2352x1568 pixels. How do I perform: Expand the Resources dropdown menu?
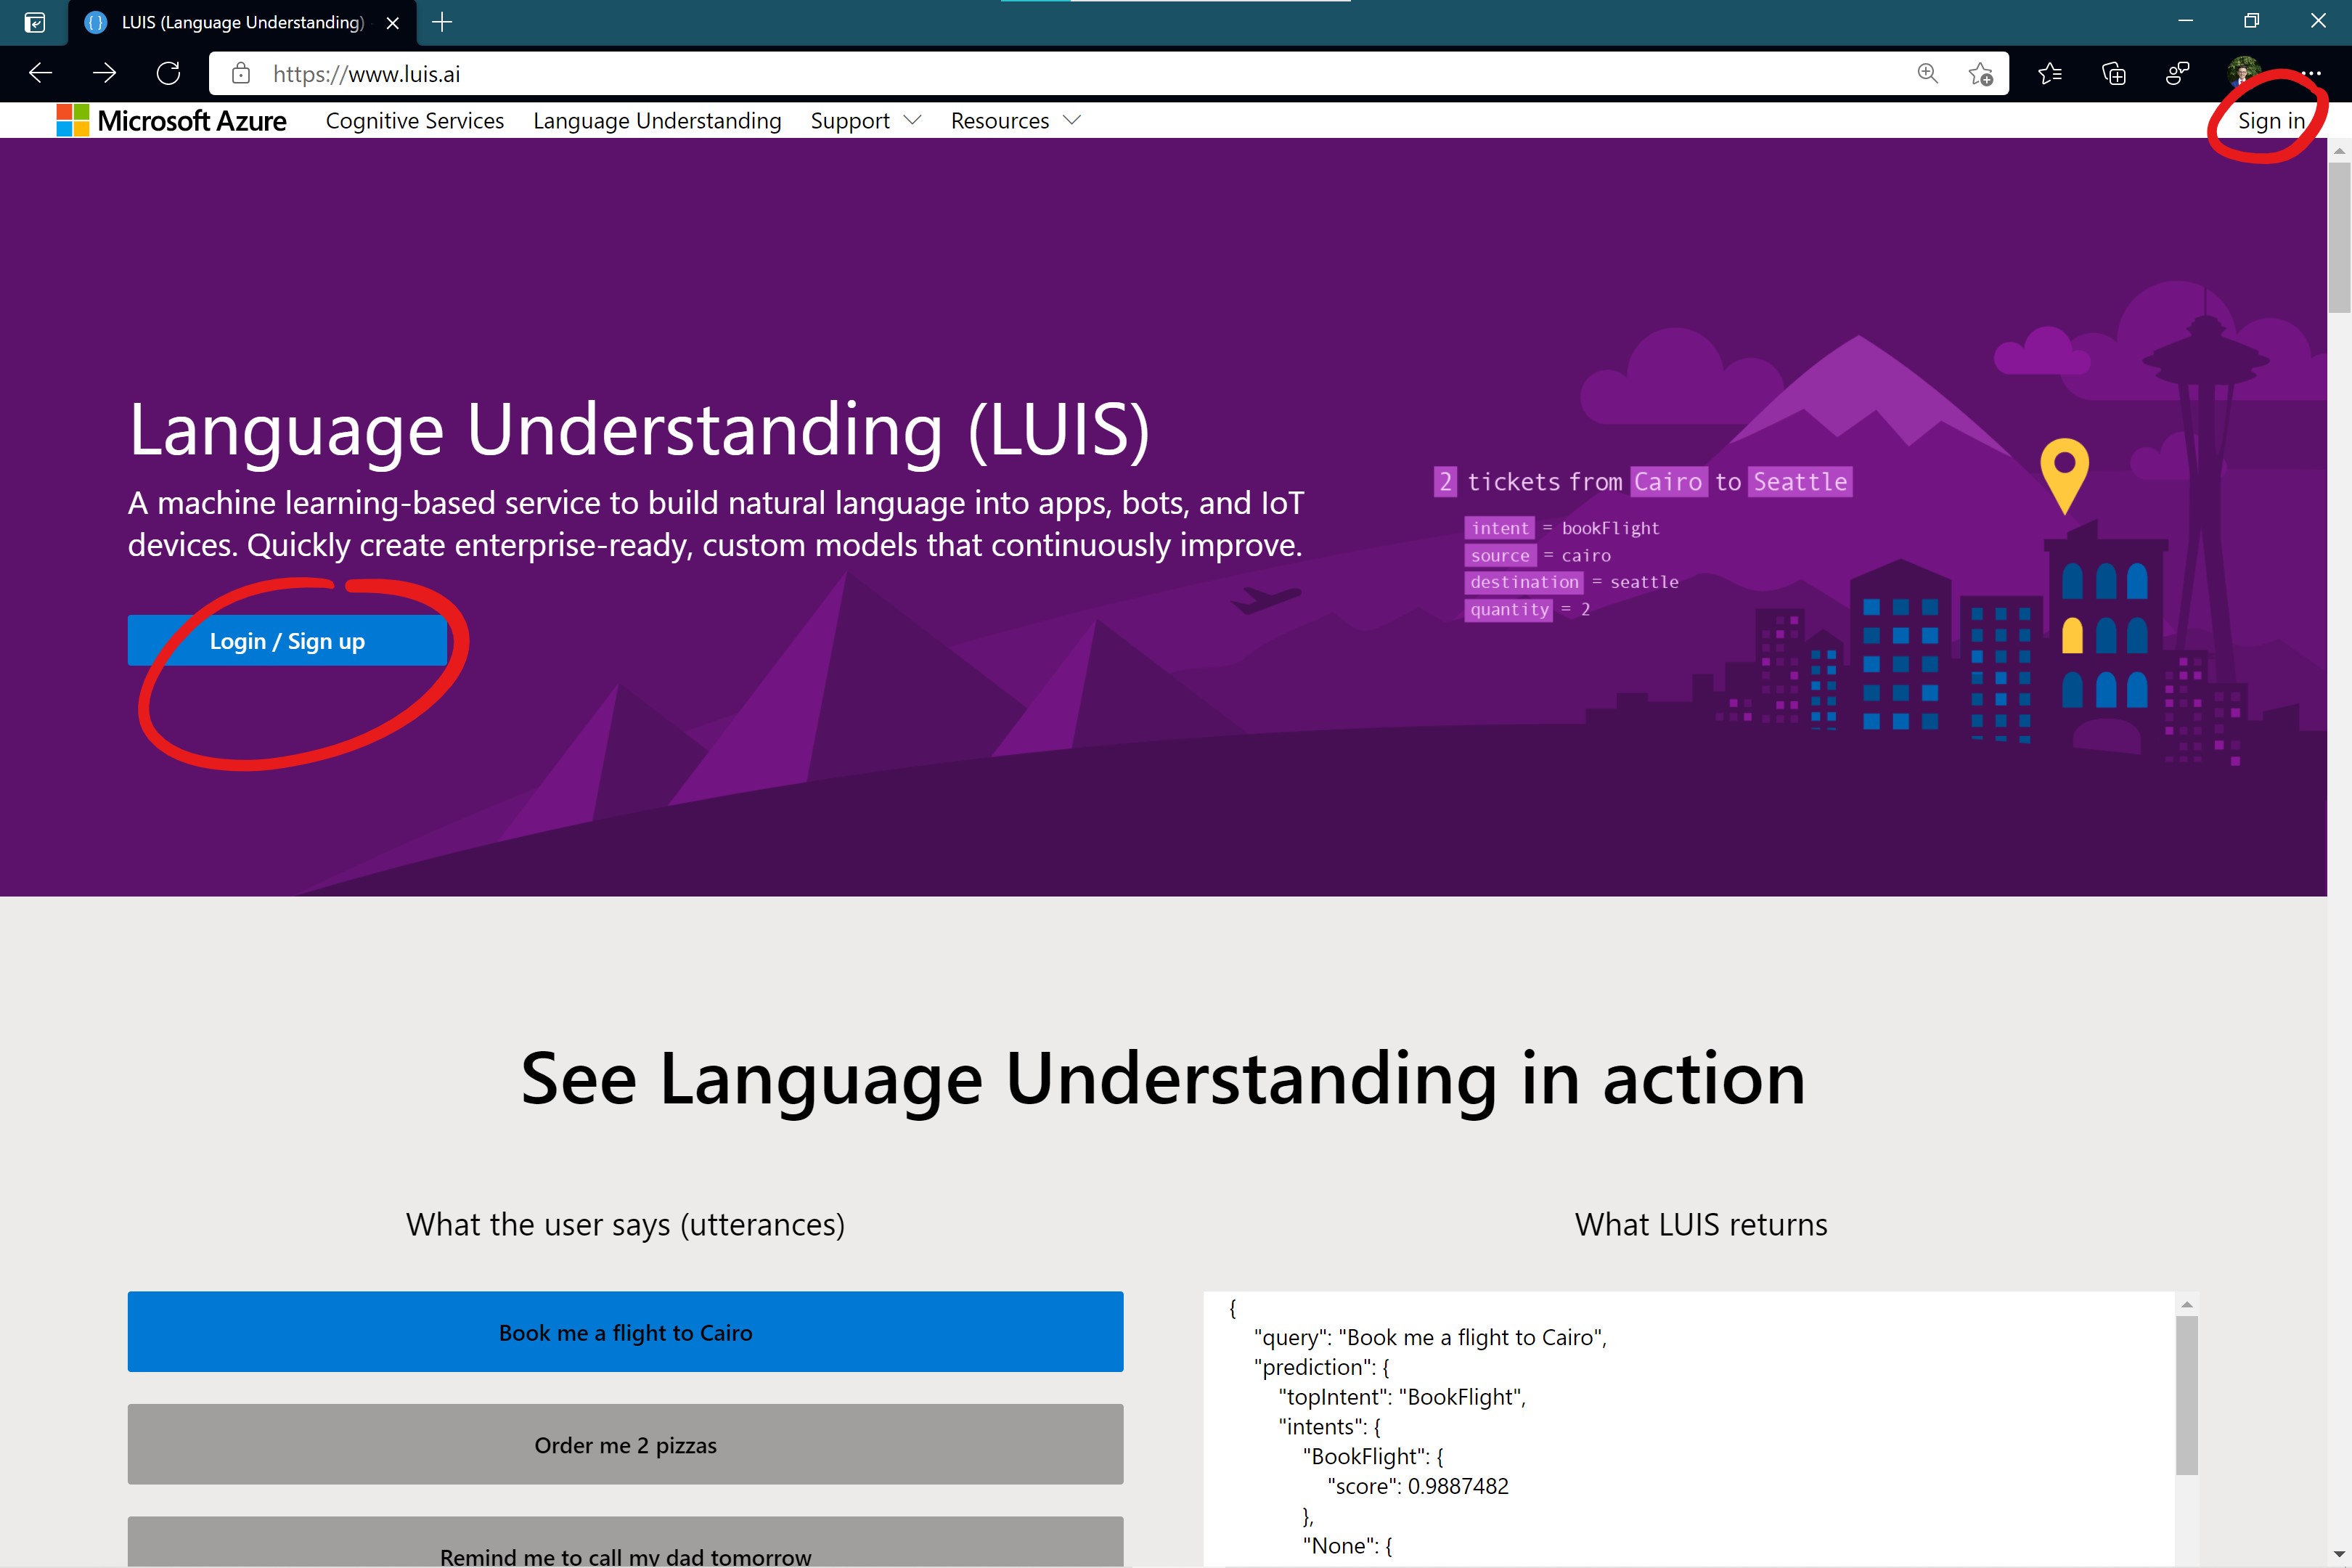[x=1015, y=120]
